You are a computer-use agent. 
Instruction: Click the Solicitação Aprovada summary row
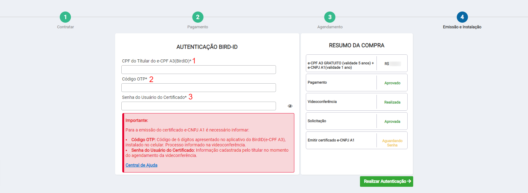point(357,121)
